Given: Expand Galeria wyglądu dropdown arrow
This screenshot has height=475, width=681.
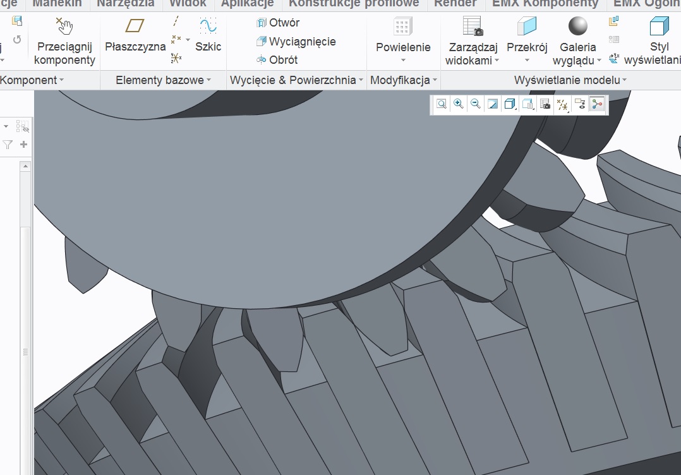Looking at the screenshot, I should tap(599, 61).
